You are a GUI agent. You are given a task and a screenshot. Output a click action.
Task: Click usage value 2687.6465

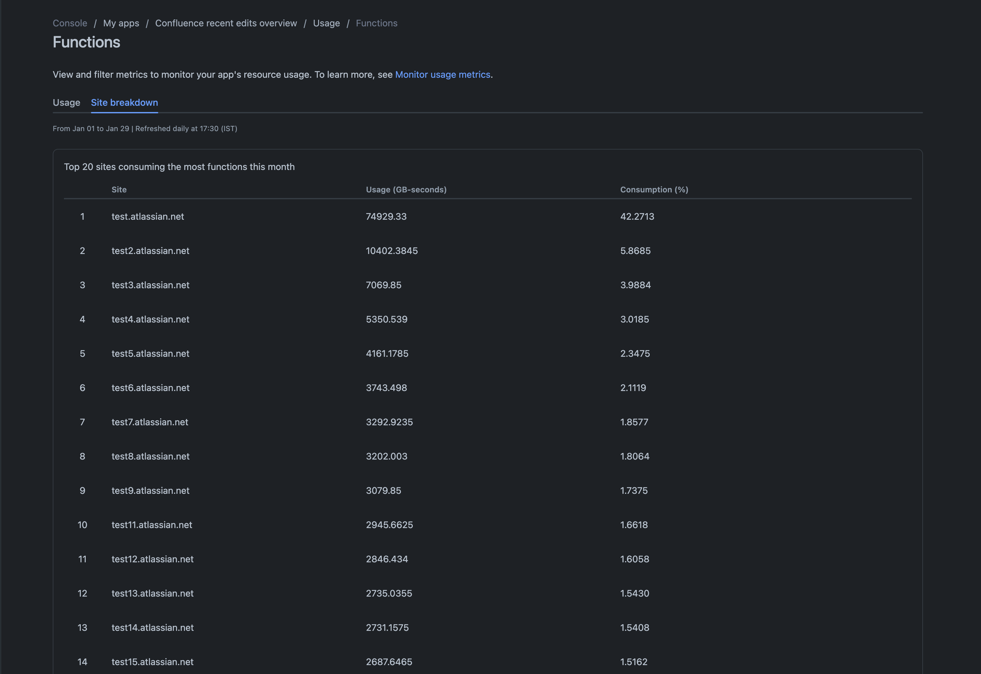point(389,661)
